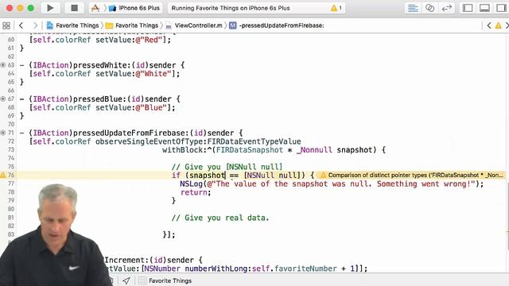The height and width of the screenshot is (286, 509).
Task: Open Favorite Things folder in jump bar
Action: click(132, 25)
